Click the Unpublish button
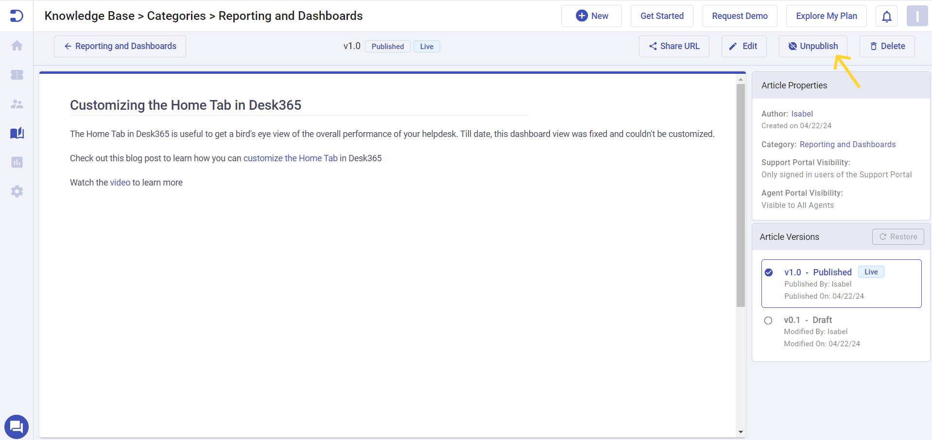The width and height of the screenshot is (932, 440). [813, 46]
